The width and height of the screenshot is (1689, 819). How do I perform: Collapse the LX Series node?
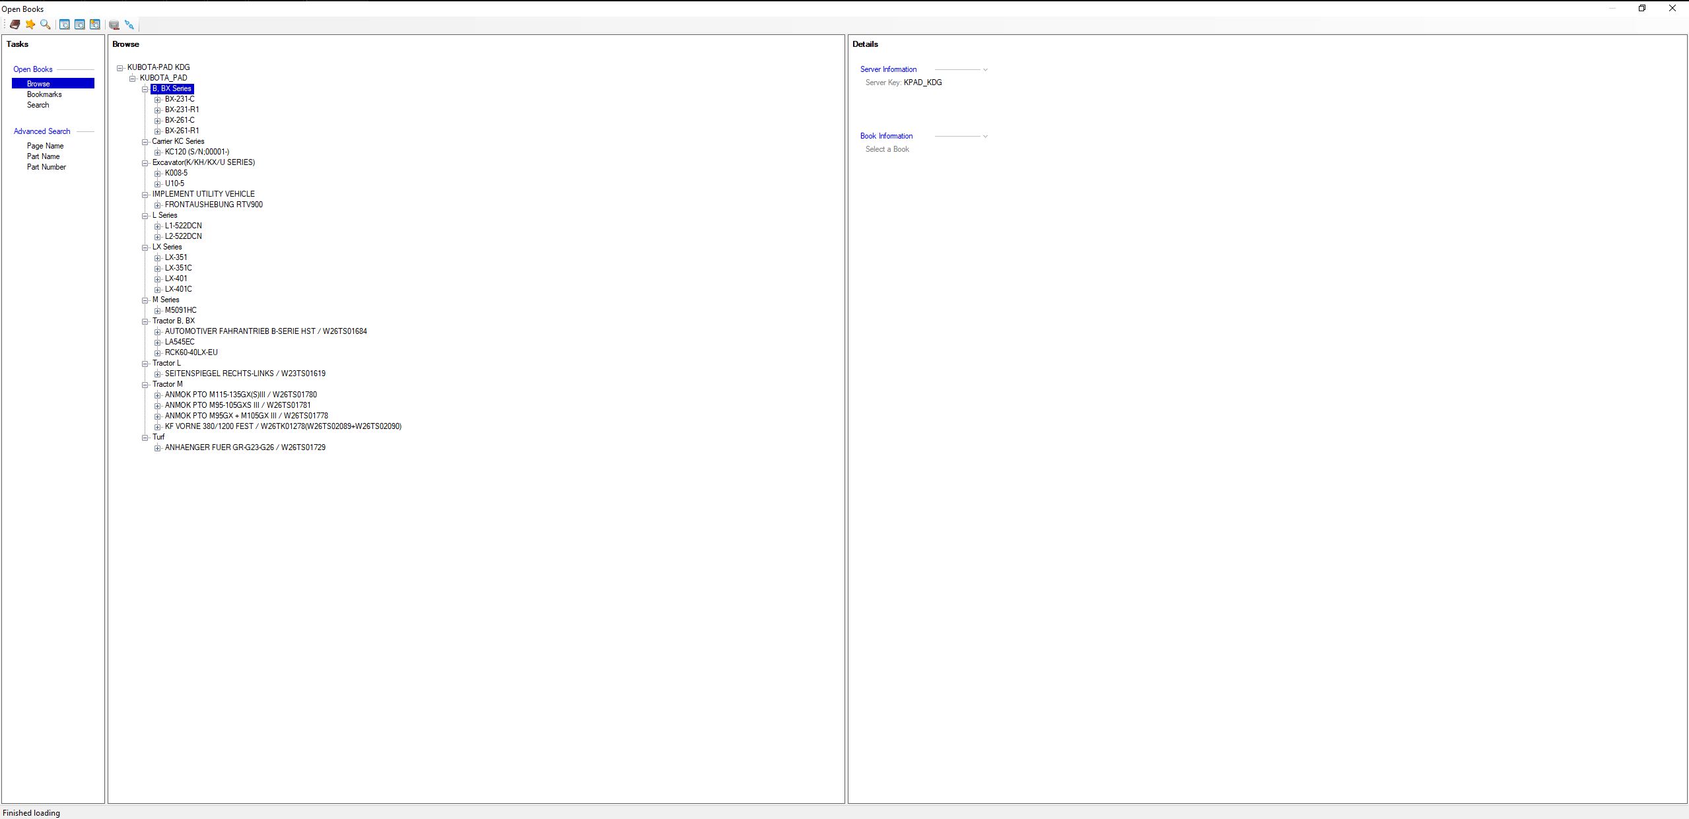point(145,247)
